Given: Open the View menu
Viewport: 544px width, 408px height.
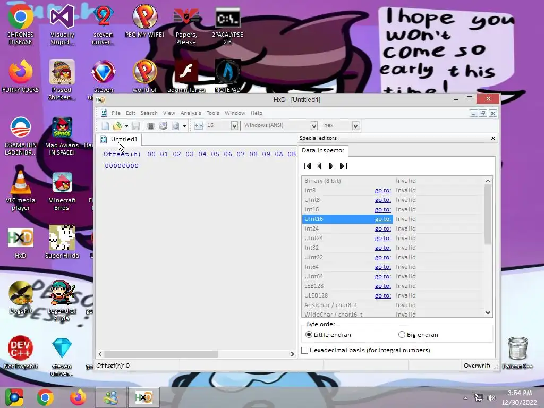Looking at the screenshot, I should tap(169, 113).
